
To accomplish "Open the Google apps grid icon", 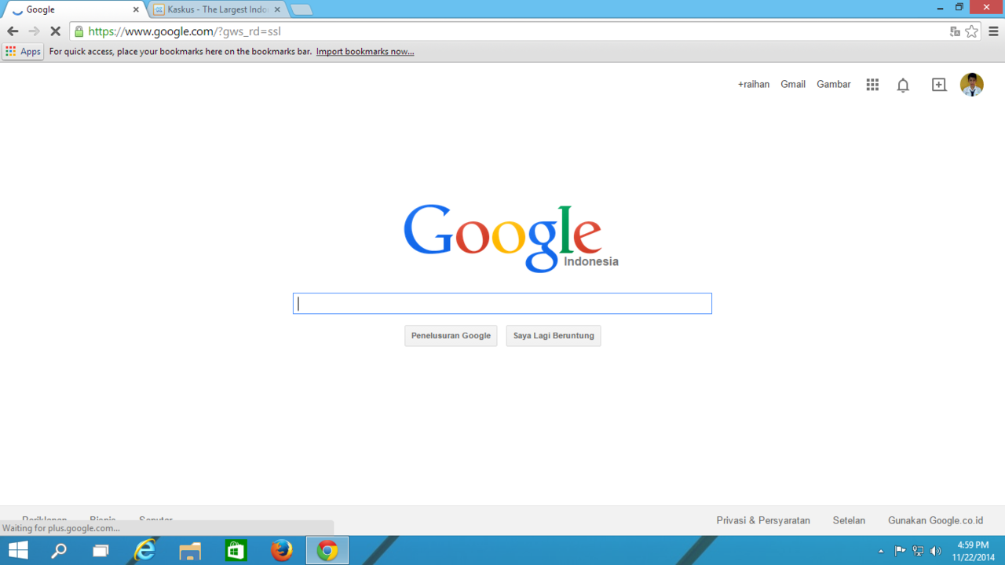I will (872, 85).
